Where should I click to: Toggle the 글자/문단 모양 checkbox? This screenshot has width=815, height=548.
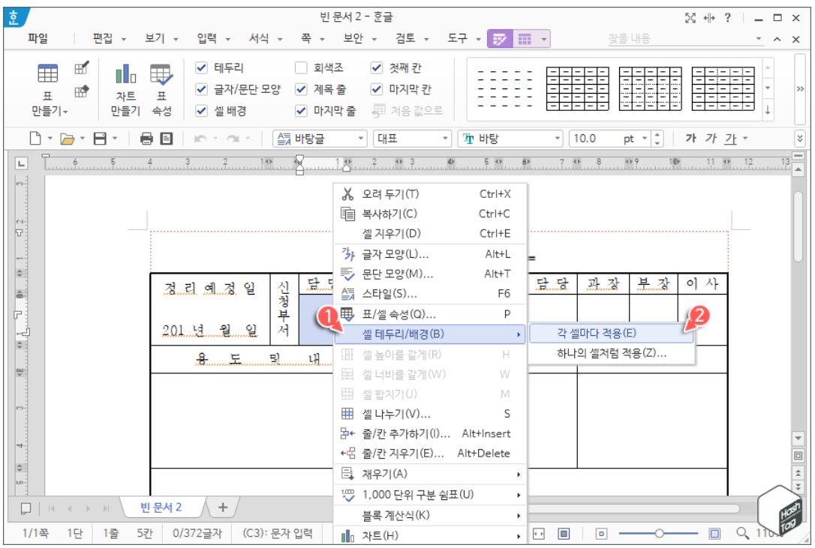coord(202,89)
